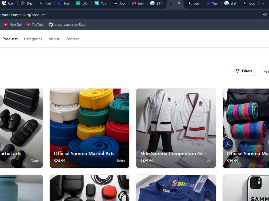
Task: Open the 'mul' browser tab
Action: click(45, 3)
